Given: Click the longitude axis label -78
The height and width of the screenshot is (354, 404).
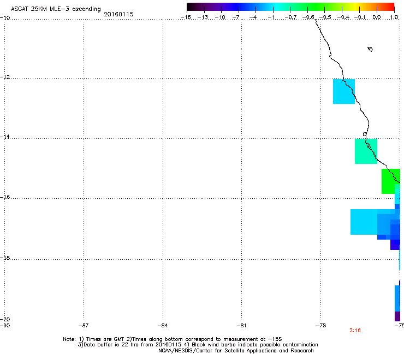Looking at the screenshot, I should [x=320, y=326].
